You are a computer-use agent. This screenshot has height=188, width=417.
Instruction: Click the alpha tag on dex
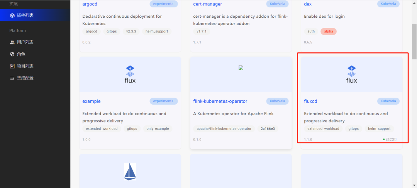pyautogui.click(x=329, y=31)
